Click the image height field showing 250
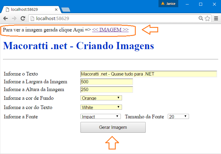 107,90
